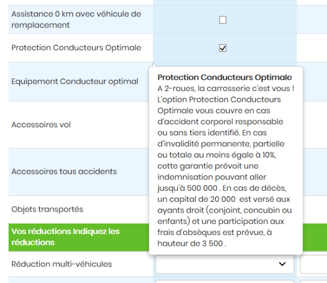This screenshot has width=327, height=283.
Task: Click the Réduction multi-véhicules label text
Action: pyautogui.click(x=62, y=264)
